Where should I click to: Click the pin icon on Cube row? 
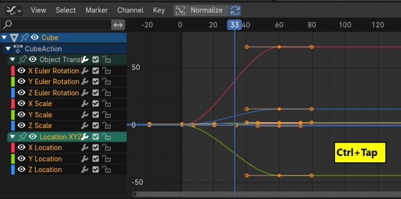click(x=25, y=37)
